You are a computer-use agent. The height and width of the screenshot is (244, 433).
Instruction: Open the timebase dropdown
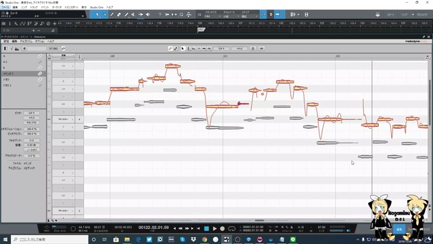tap(231, 16)
